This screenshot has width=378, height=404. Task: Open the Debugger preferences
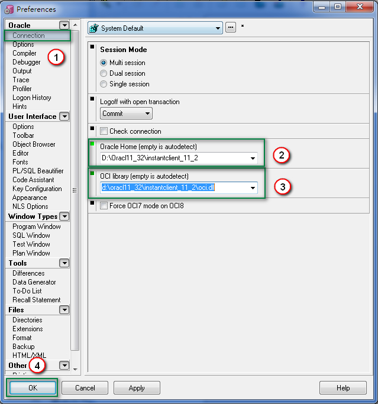tap(27, 62)
